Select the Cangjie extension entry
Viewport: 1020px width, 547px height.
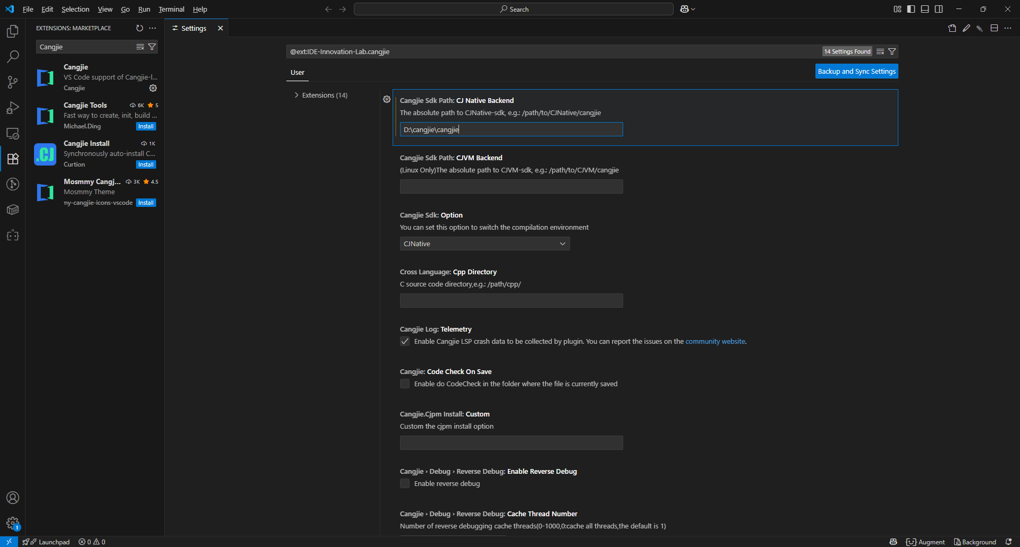(96, 77)
